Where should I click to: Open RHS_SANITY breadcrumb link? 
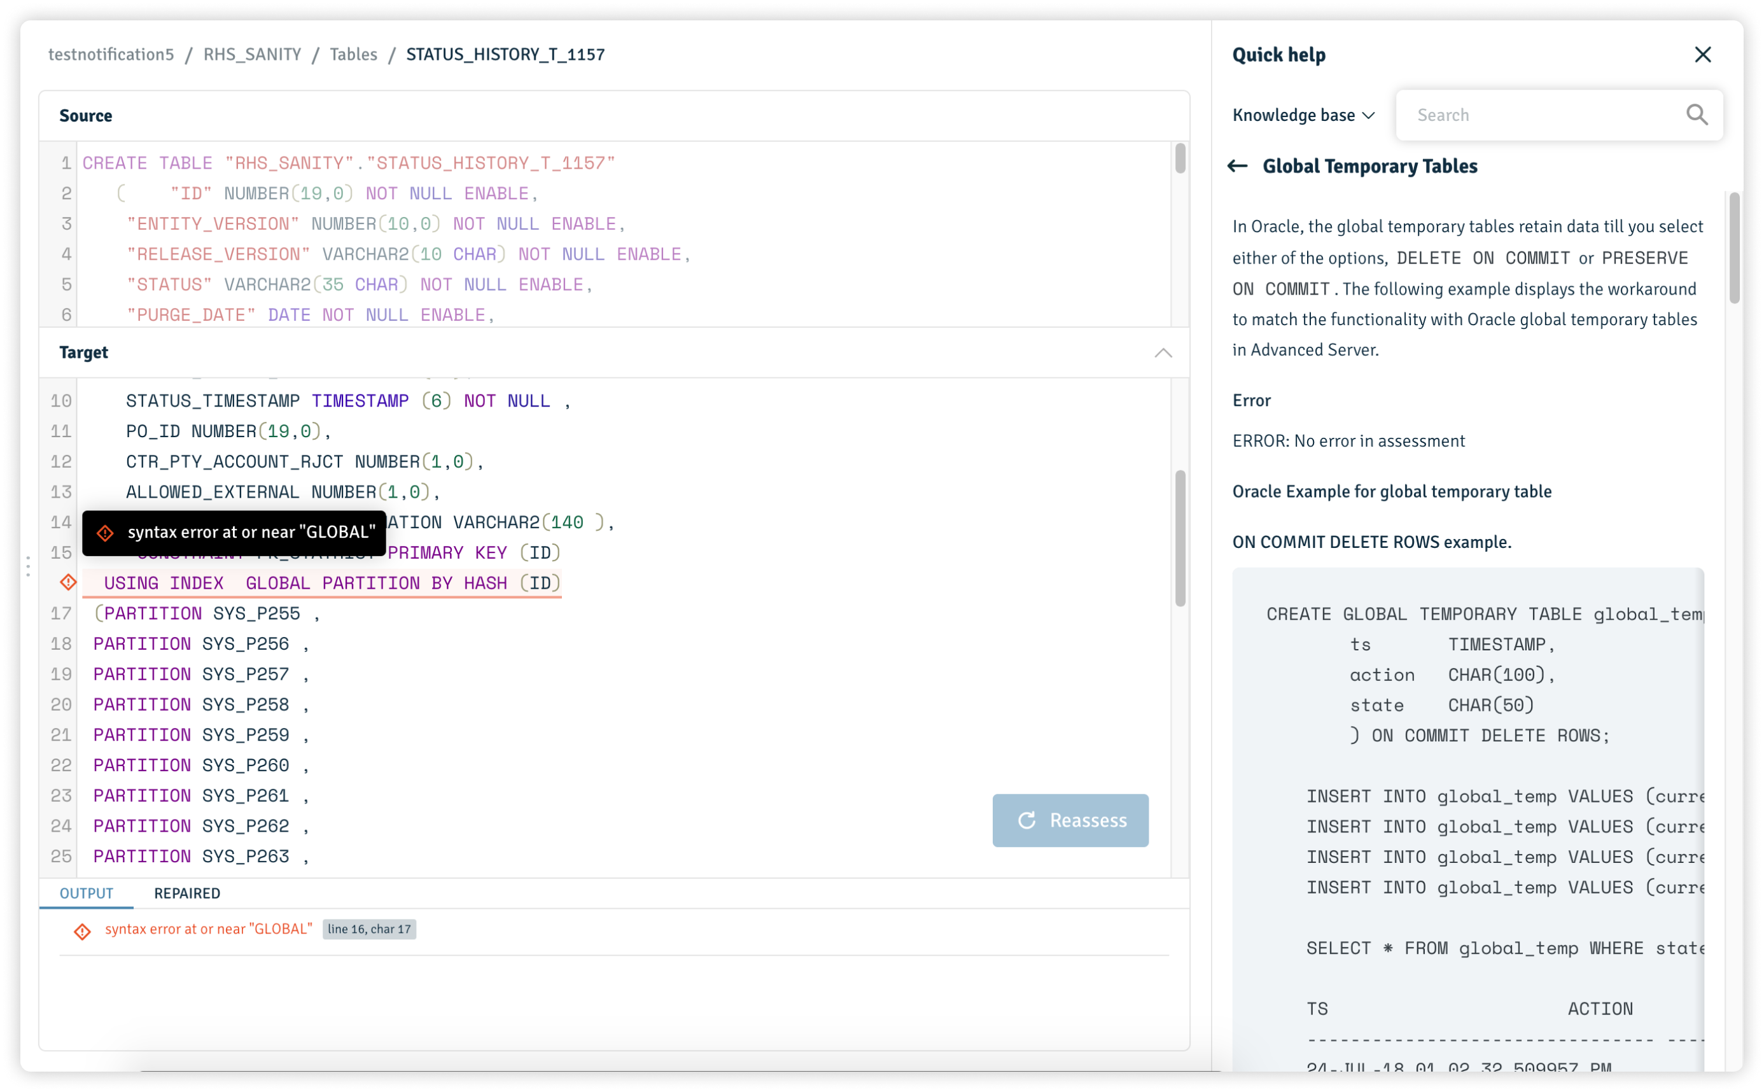point(252,55)
